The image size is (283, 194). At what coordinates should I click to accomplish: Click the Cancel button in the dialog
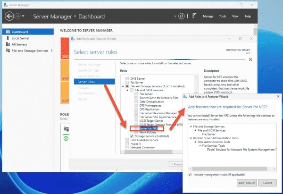(267, 183)
